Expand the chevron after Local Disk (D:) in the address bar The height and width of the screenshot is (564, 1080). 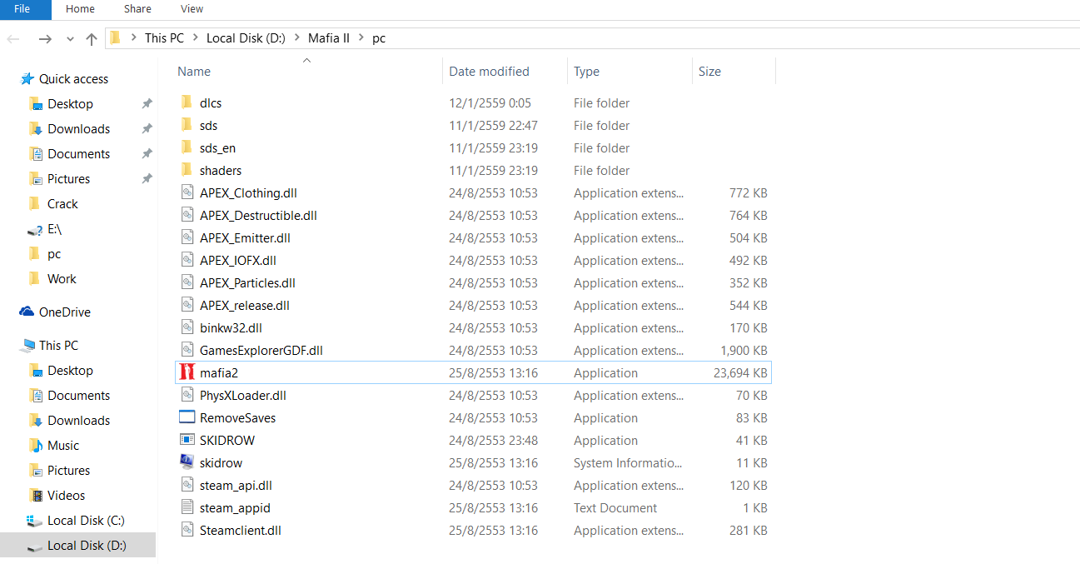(297, 38)
